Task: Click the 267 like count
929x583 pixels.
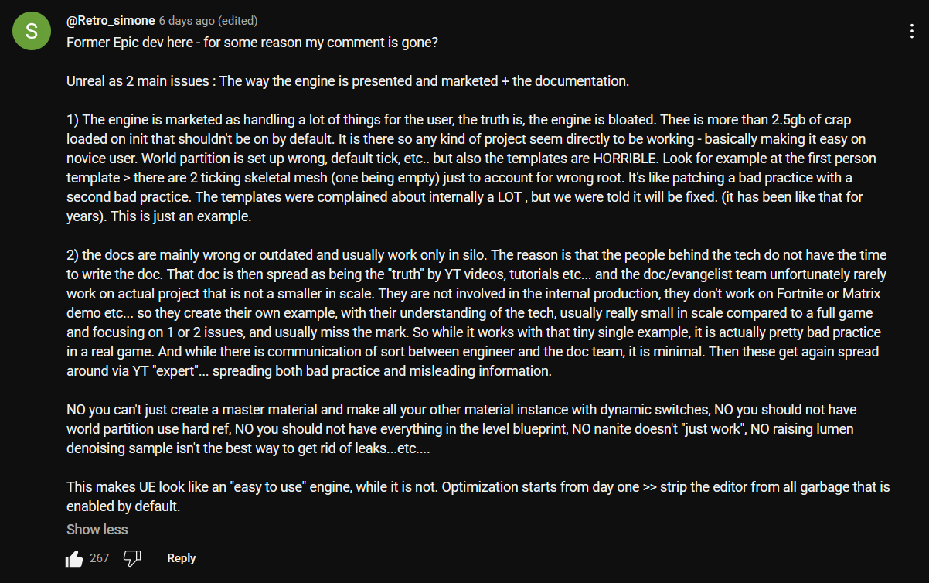Action: pyautogui.click(x=99, y=557)
